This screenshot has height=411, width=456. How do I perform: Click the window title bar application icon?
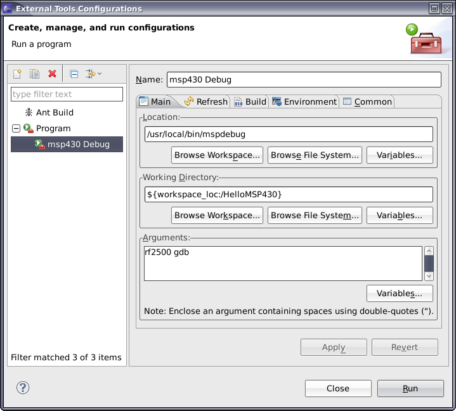[x=7, y=8]
